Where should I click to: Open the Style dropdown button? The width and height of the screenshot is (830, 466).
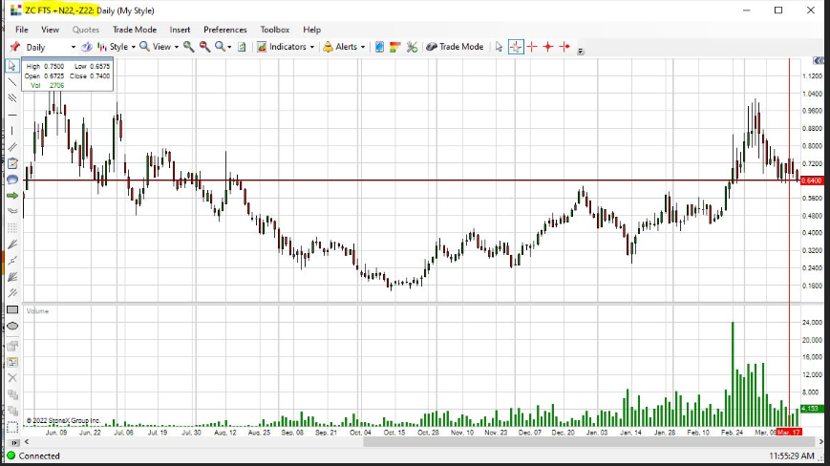click(x=120, y=47)
